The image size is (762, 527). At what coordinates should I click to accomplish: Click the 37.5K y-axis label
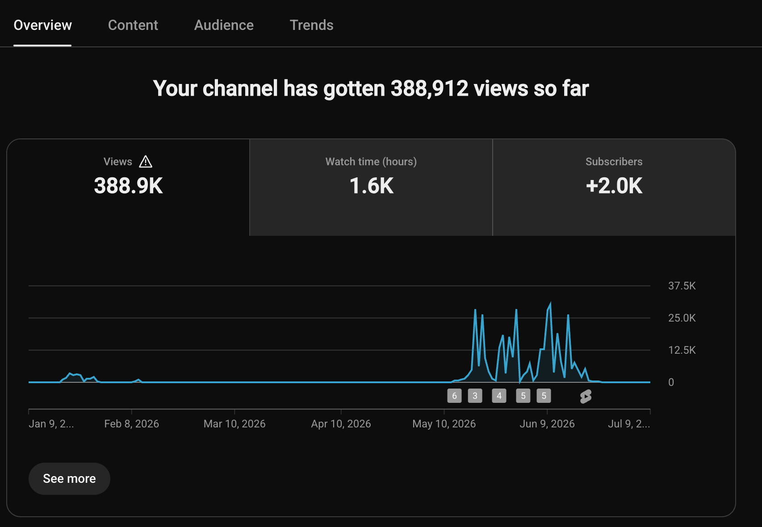coord(682,286)
